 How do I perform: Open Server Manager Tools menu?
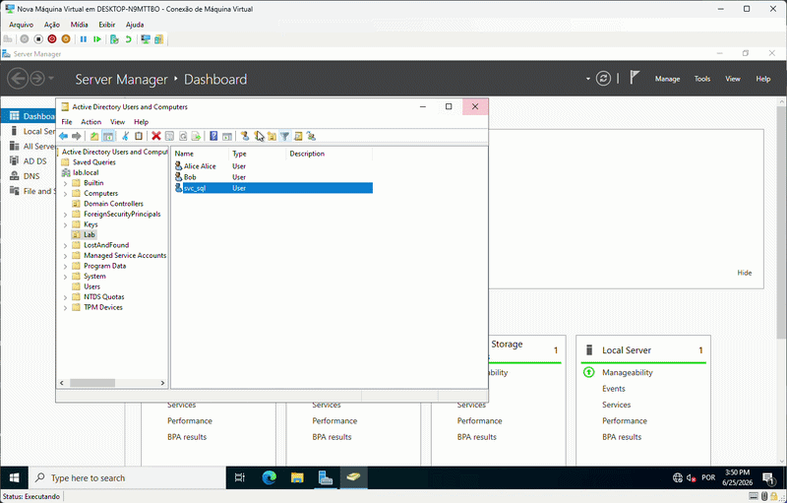(x=702, y=79)
